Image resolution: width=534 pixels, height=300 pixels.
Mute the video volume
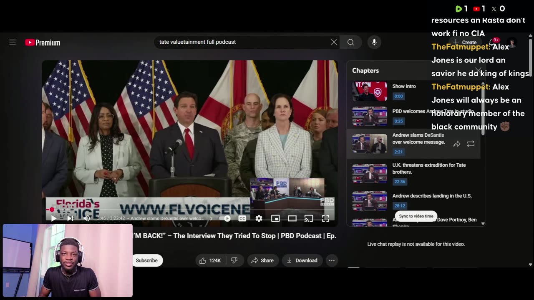(87, 218)
